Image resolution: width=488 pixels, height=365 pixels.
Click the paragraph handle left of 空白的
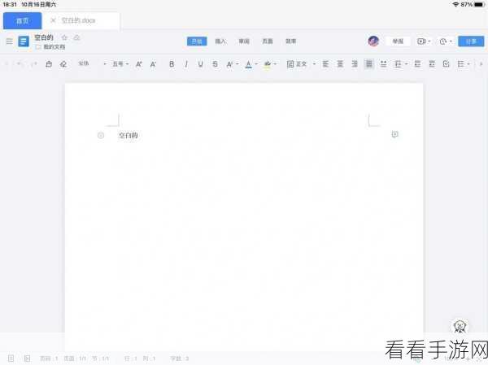pyautogui.click(x=101, y=136)
